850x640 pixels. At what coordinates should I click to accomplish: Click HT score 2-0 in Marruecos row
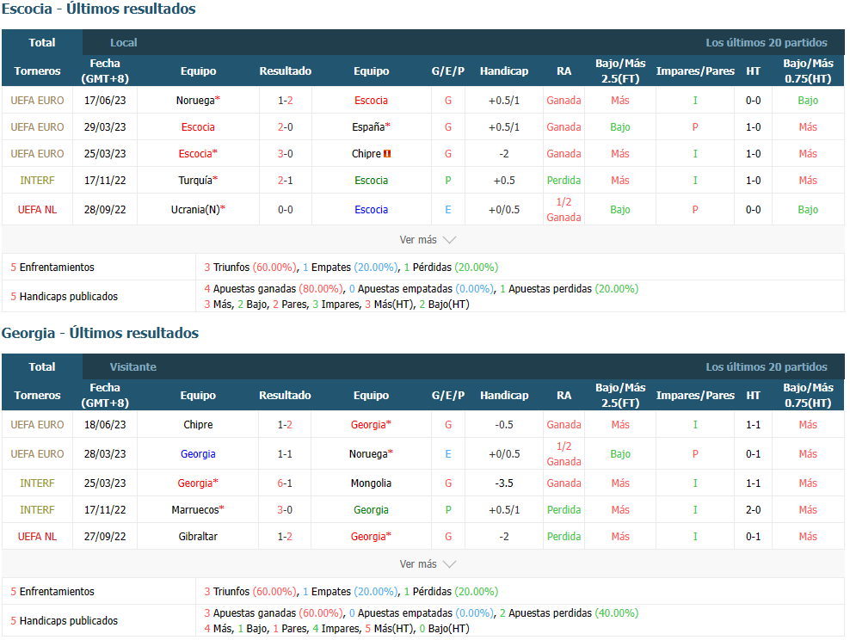[x=753, y=510]
